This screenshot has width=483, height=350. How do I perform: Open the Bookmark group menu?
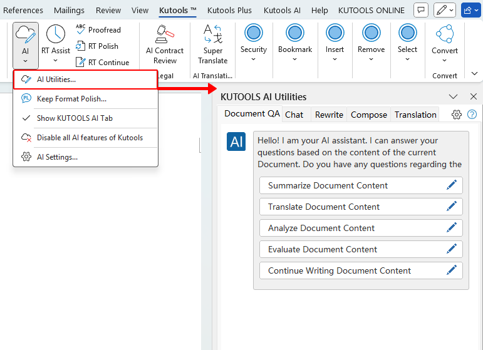point(295,43)
